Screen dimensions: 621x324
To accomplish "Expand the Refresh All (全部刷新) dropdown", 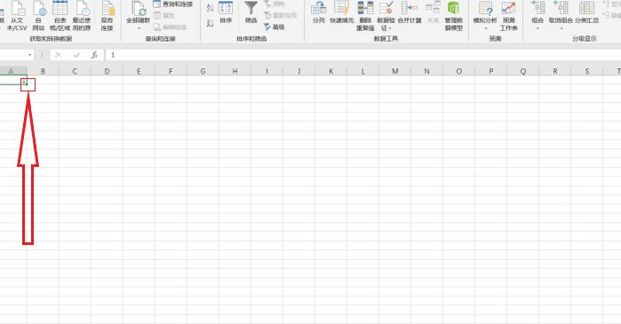I will tap(139, 28).
